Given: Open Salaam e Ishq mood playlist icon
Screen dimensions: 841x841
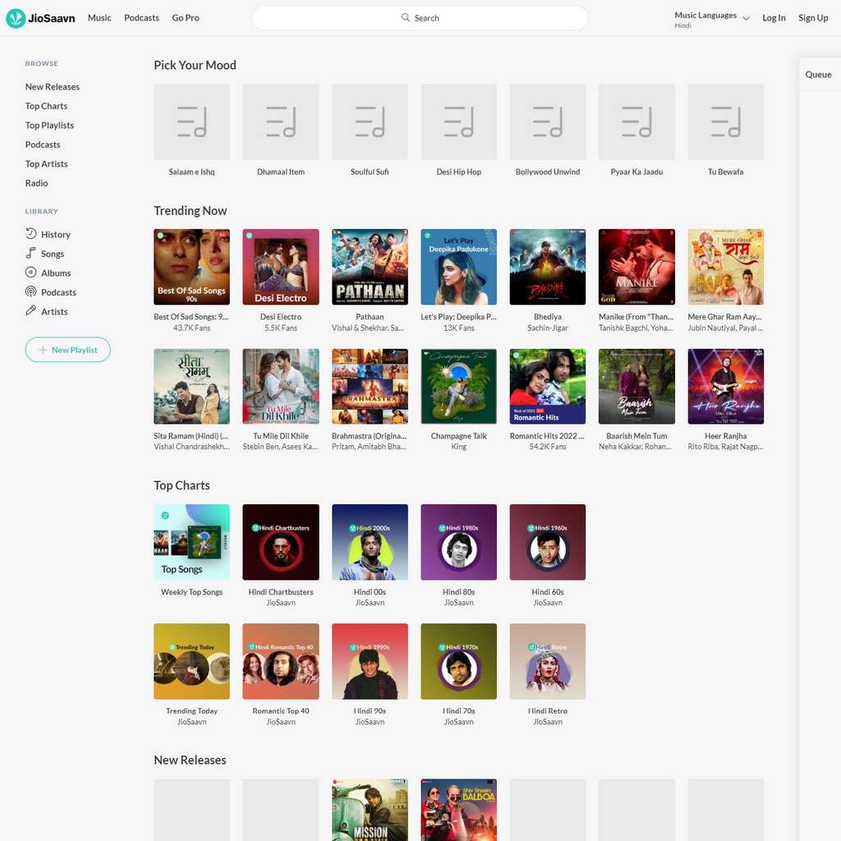Looking at the screenshot, I should pyautogui.click(x=191, y=122).
